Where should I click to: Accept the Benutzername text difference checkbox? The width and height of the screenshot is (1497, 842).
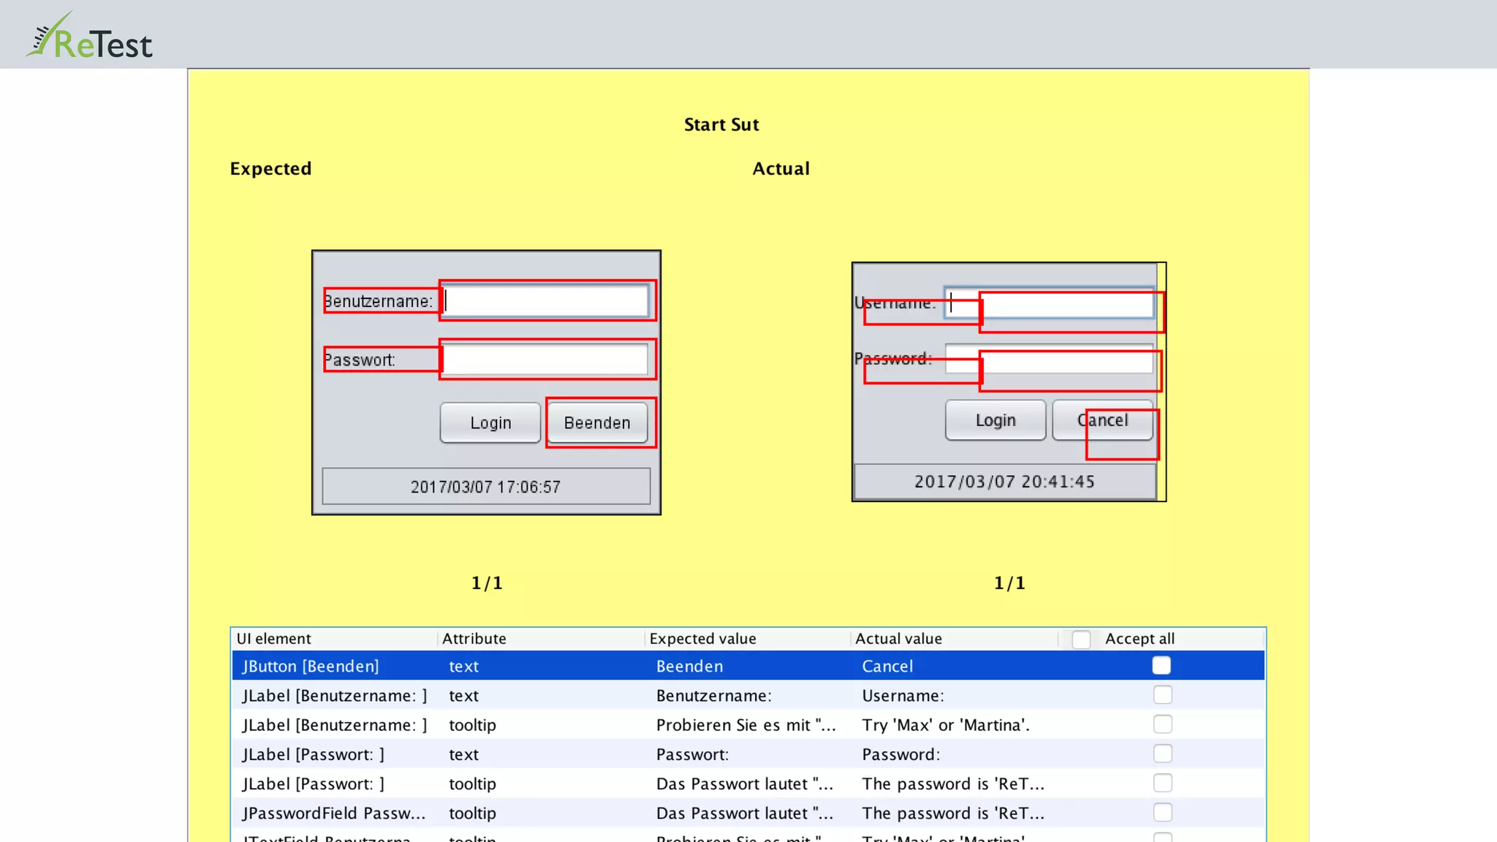[x=1162, y=695]
